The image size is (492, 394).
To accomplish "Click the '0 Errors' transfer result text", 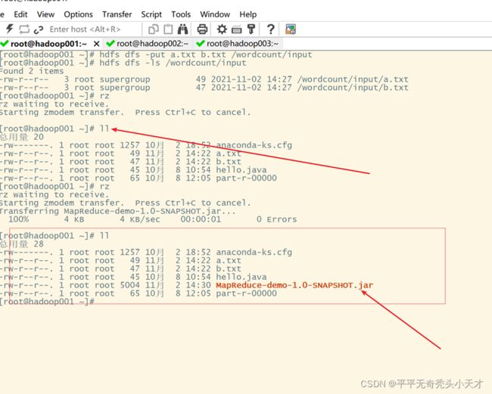I will point(276,219).
